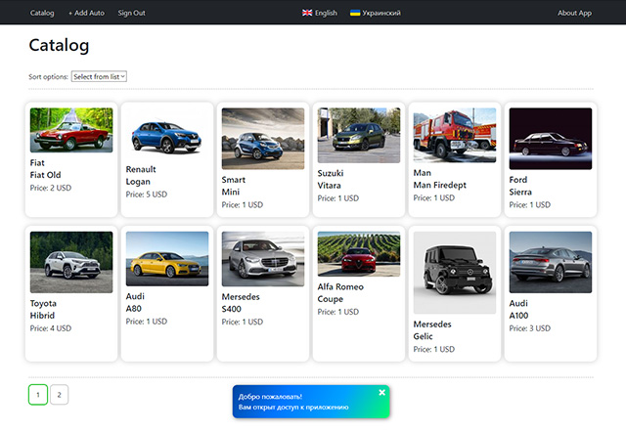Viewport: 626px width, 432px height.
Task: Open the Catalog menu item
Action: (42, 13)
